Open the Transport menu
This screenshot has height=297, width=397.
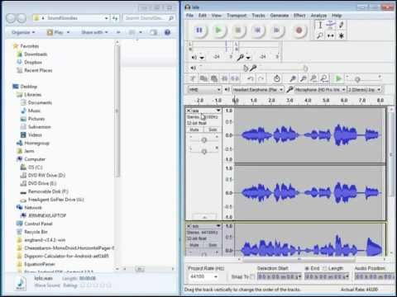tap(237, 16)
